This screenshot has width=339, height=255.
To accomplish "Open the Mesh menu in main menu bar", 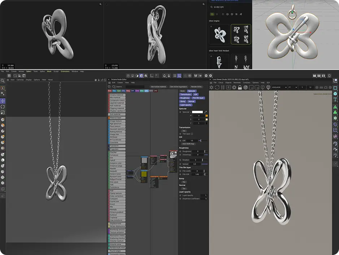I will coord(49,71).
